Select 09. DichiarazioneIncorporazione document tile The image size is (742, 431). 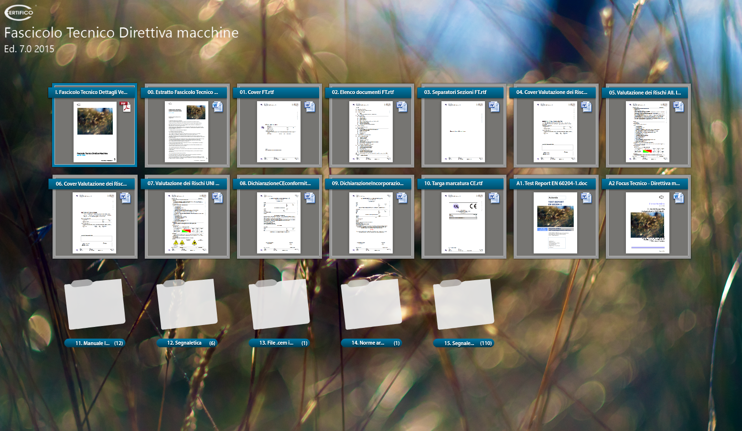coord(371,223)
